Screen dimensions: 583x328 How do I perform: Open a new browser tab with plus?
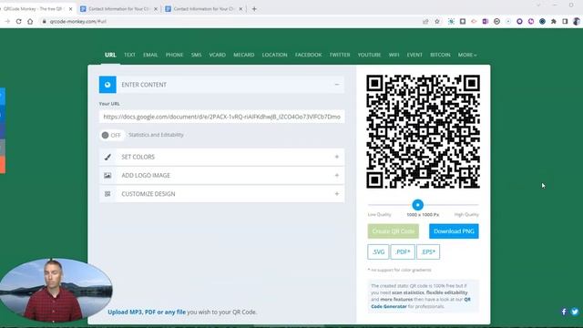pyautogui.click(x=254, y=9)
